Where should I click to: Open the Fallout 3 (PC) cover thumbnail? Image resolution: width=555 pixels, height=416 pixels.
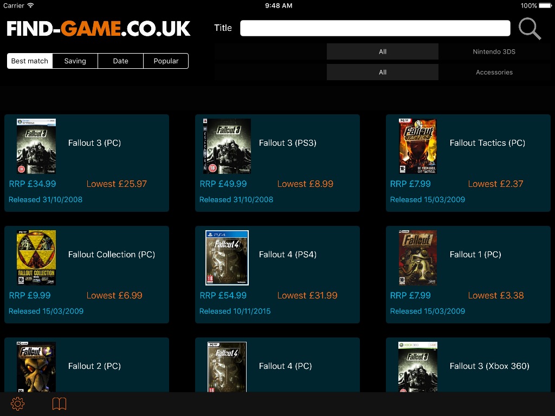[x=36, y=146]
